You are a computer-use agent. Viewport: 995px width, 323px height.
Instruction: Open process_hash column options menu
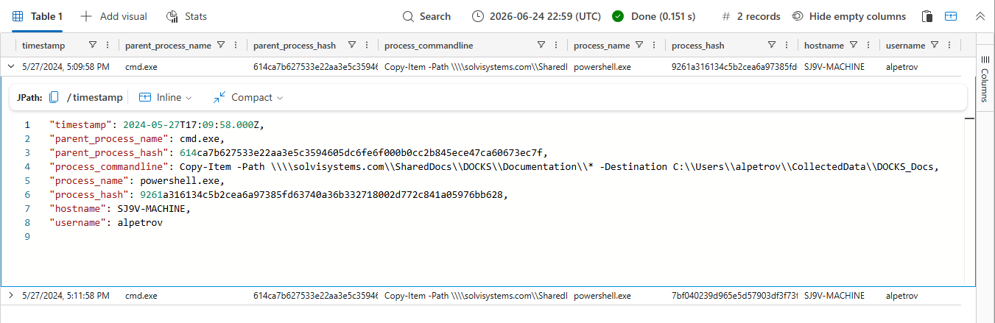pyautogui.click(x=787, y=45)
